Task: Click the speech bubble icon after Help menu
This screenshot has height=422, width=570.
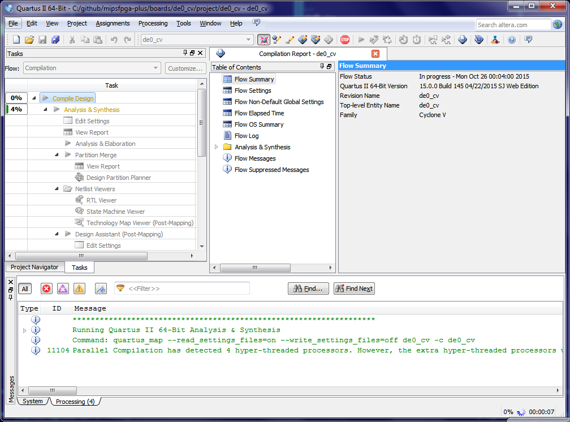Action: [x=256, y=23]
